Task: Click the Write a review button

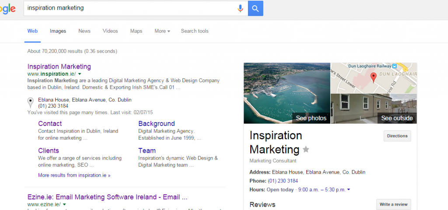Action: 393,204
